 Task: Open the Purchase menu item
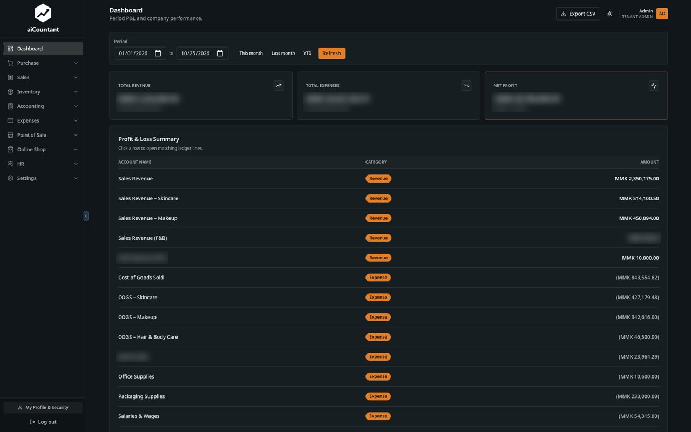click(43, 63)
